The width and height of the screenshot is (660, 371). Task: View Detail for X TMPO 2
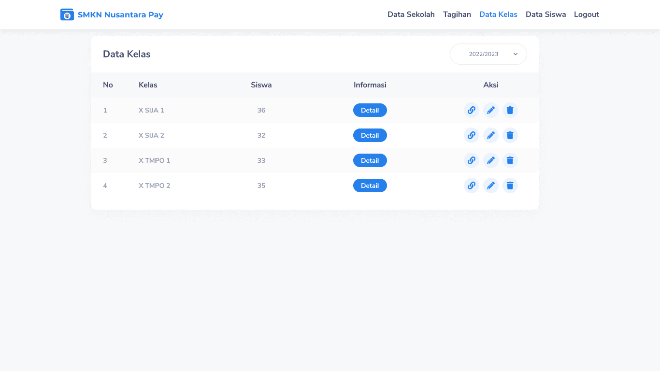370,185
